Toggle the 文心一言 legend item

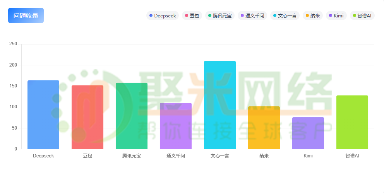click(285, 15)
